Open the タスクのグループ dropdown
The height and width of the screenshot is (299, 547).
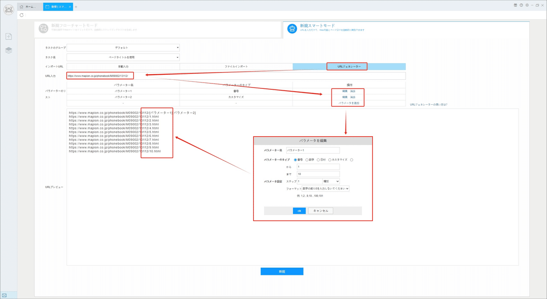(123, 47)
